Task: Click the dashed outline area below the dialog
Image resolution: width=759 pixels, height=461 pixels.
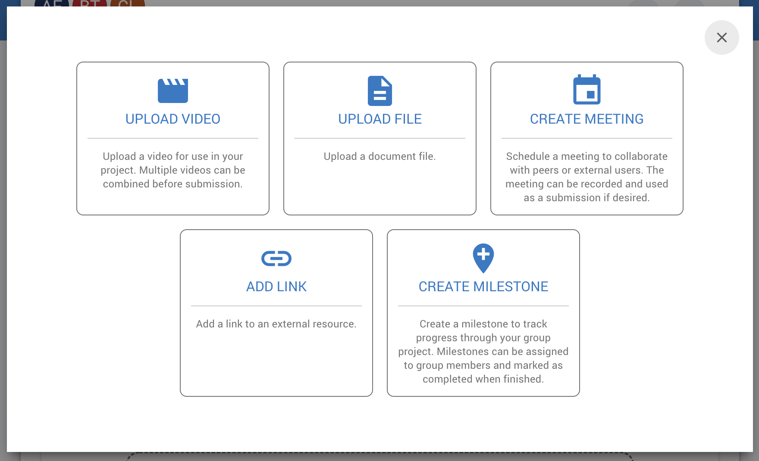Action: 379,456
